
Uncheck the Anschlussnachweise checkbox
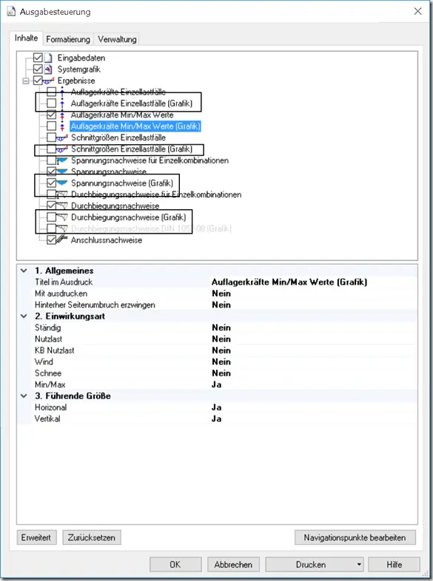coord(52,239)
